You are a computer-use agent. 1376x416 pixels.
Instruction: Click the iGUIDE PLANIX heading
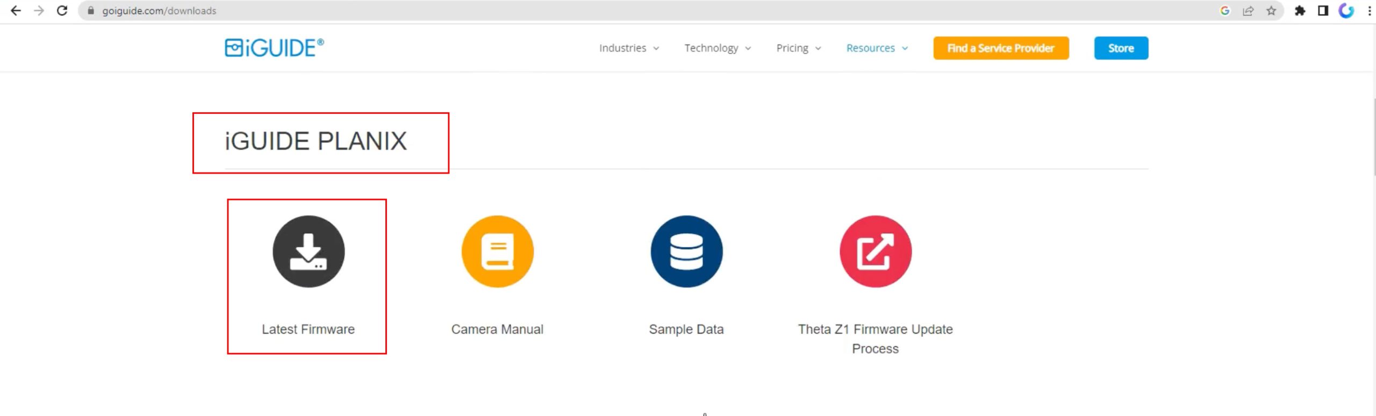tap(316, 141)
